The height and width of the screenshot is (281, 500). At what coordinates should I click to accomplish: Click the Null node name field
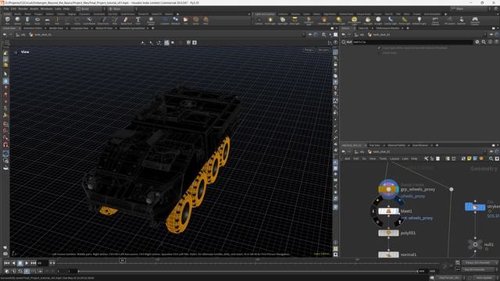[x=412, y=41]
